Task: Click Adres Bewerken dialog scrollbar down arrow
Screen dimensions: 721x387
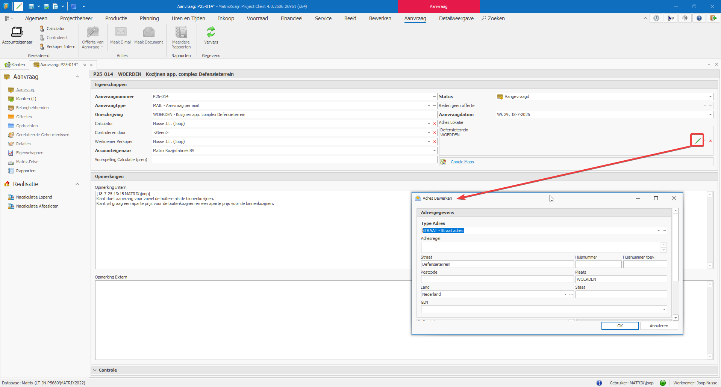Action: click(x=676, y=318)
